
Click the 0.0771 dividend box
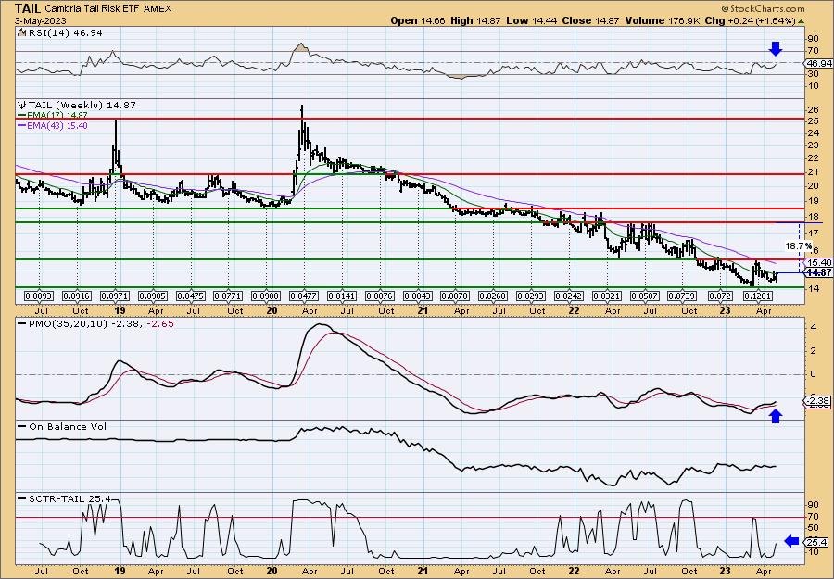(229, 296)
